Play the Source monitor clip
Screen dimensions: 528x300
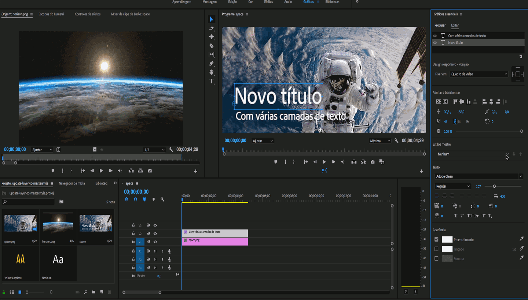101,171
